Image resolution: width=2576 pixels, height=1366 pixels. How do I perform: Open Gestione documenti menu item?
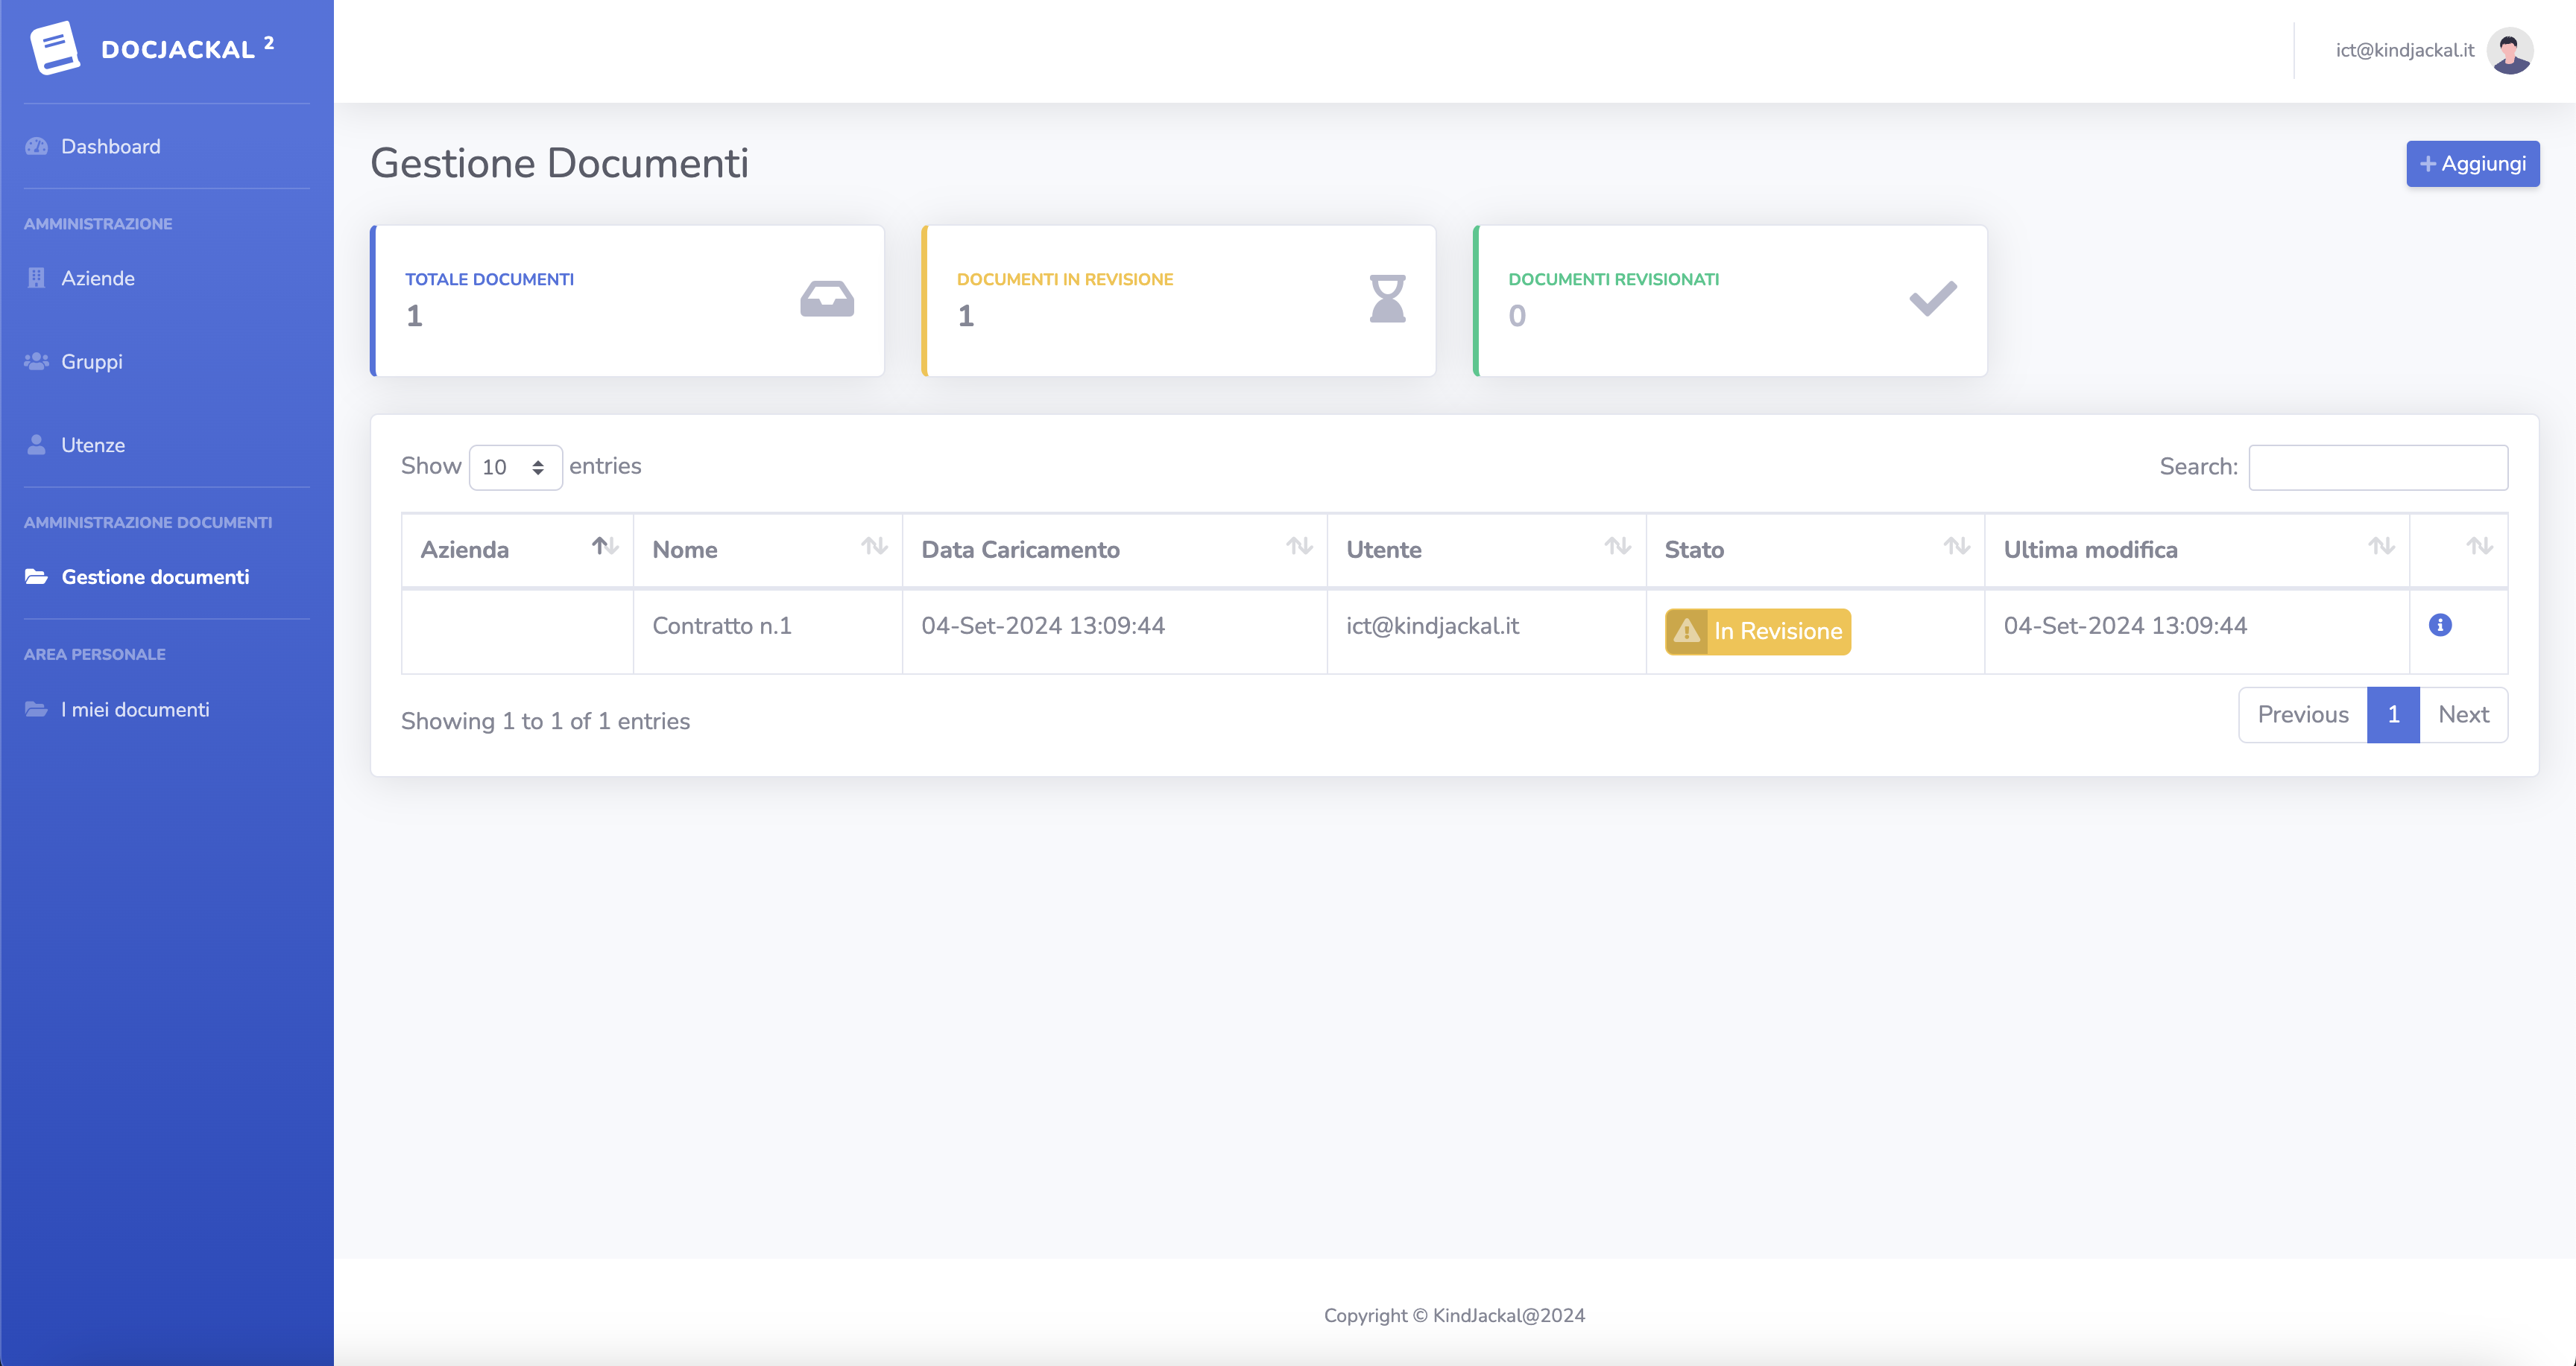tap(155, 576)
